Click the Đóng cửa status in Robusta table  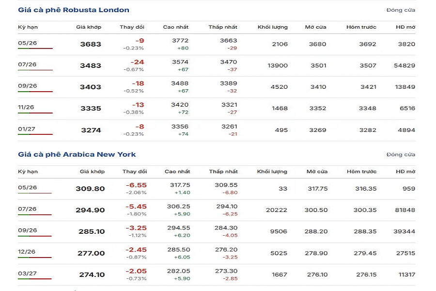pos(401,10)
